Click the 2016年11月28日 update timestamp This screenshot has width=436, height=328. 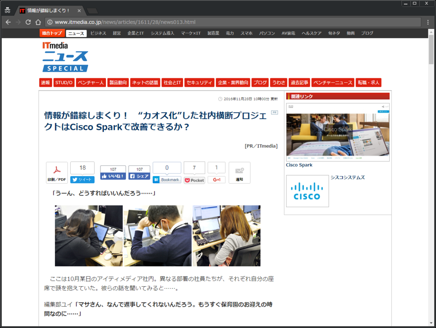coord(248,99)
